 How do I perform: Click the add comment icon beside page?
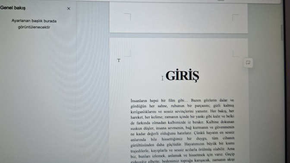248,63
